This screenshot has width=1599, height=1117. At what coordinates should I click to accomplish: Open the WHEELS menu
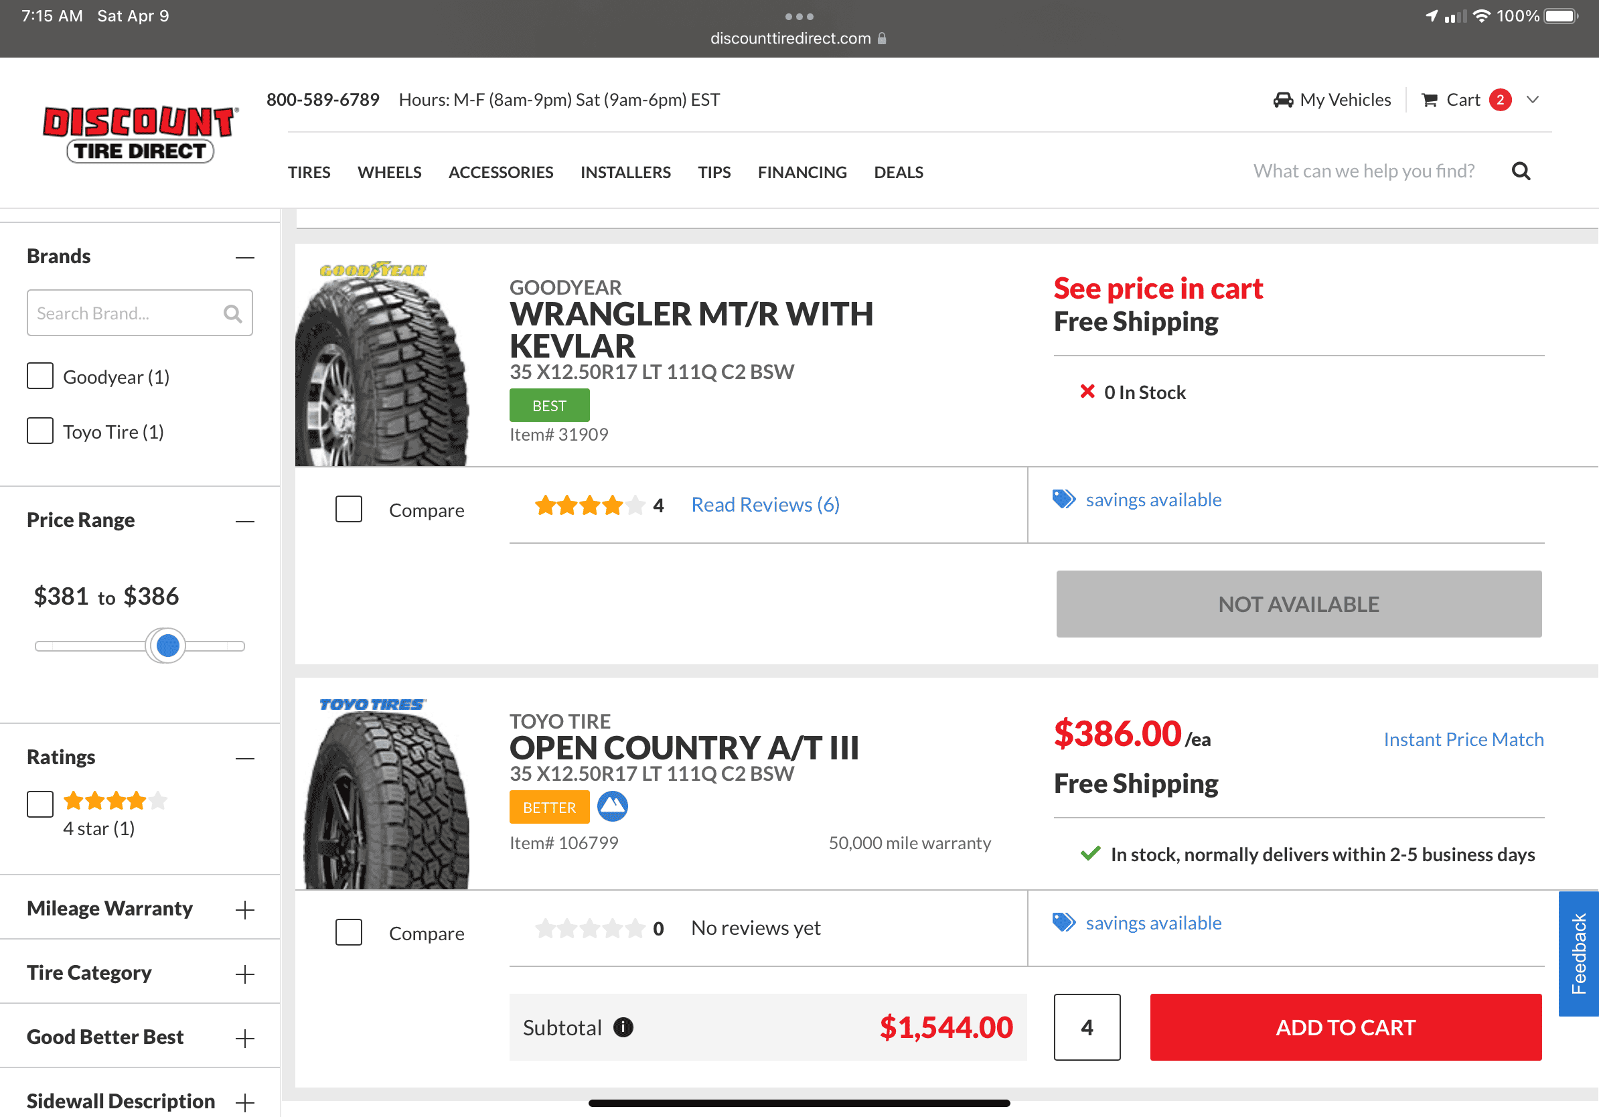coord(389,172)
